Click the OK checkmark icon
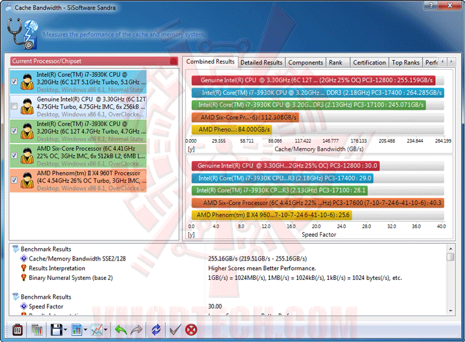The width and height of the screenshot is (465, 342). point(175,330)
